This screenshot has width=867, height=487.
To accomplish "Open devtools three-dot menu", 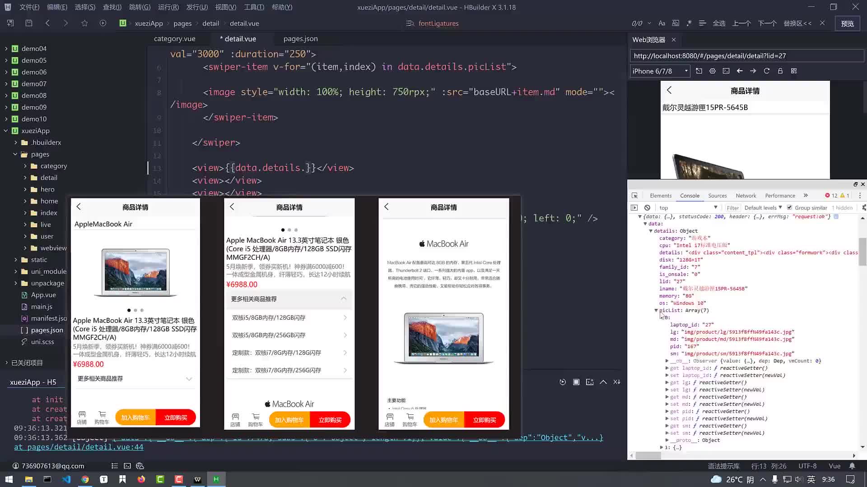I will tap(860, 196).
